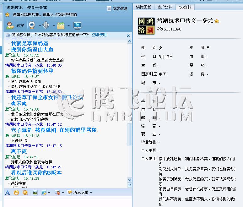Open visitor info (访客信息)
This screenshot has height=207, width=243.
pyautogui.click(x=117, y=9)
